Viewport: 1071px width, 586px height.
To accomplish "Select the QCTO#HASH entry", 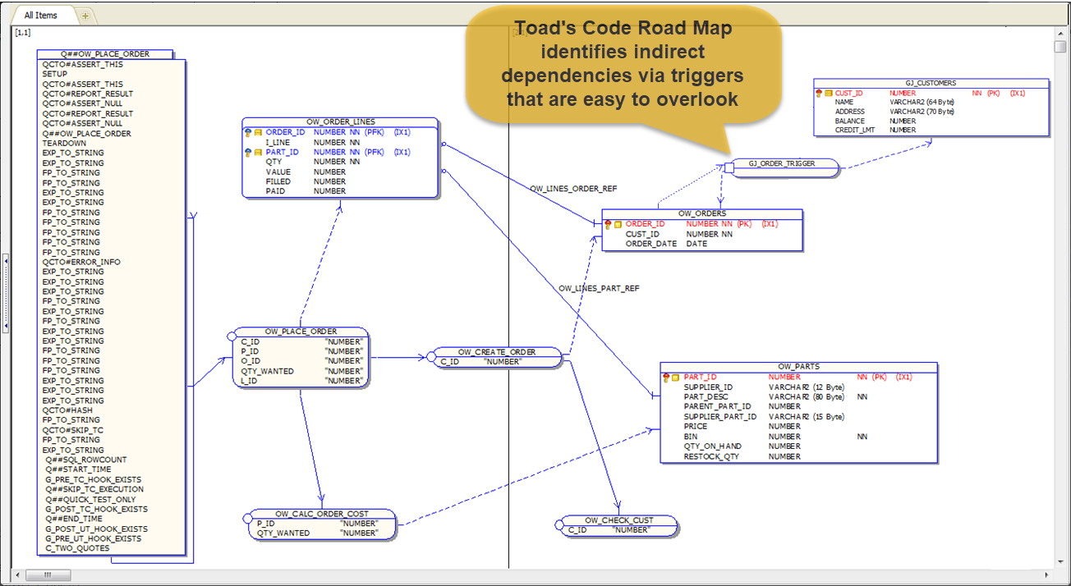I will [x=67, y=410].
